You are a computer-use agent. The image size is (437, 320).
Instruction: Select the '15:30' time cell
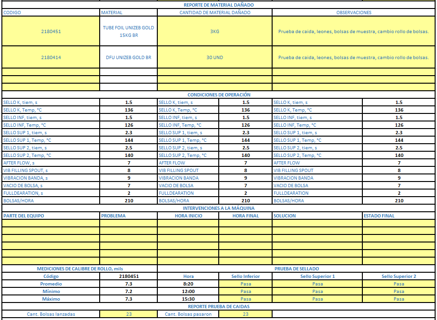pyautogui.click(x=188, y=299)
